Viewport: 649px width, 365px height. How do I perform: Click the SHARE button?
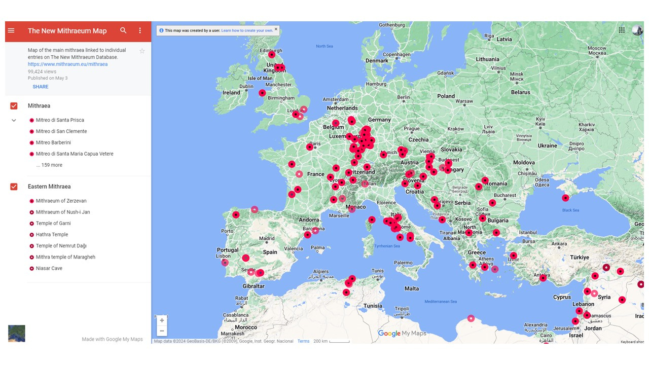[x=41, y=87]
